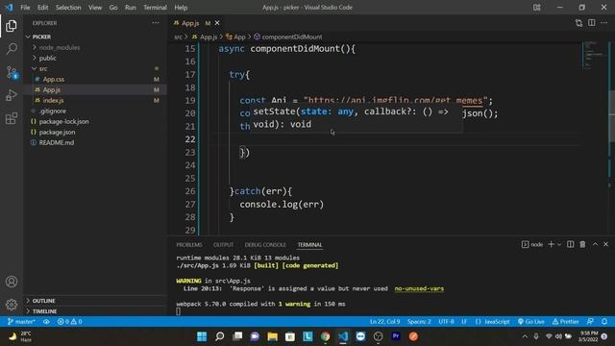The height and width of the screenshot is (346, 615).
Task: Open Run and Debug view
Action: pos(12,95)
